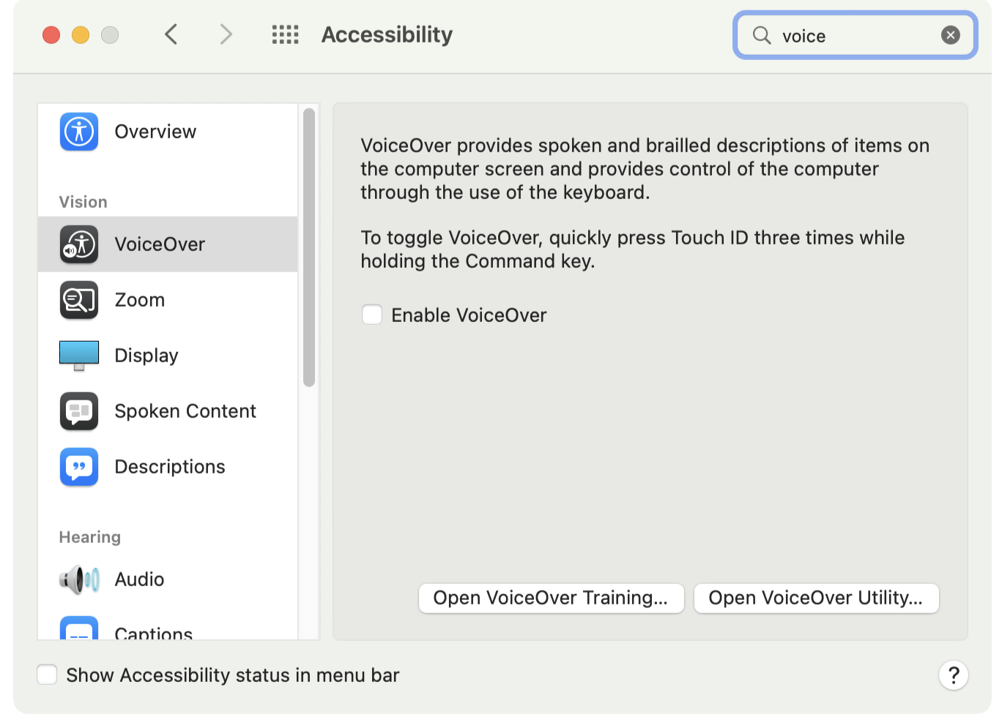Open VoiceOver Utility button
Screen dimensions: 1002x720
click(x=816, y=598)
